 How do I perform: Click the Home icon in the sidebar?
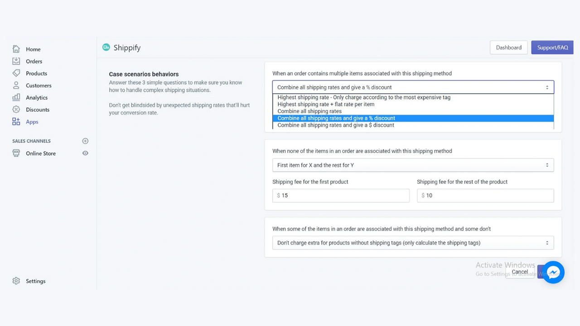pos(16,49)
